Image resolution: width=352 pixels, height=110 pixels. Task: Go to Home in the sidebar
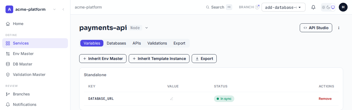coord(35,24)
